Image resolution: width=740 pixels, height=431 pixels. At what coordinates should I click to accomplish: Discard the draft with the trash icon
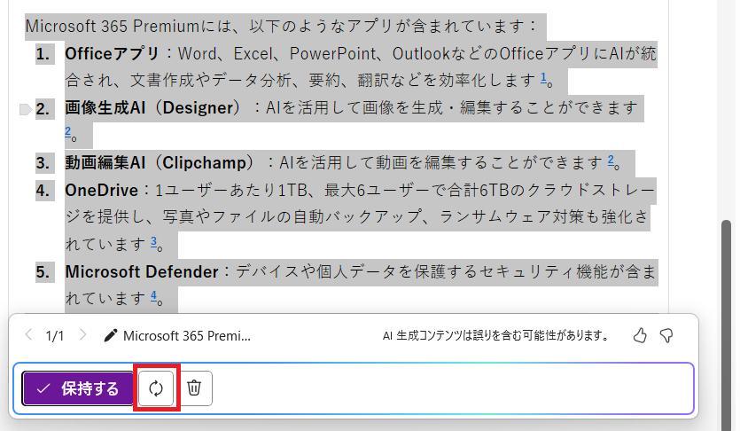tap(194, 388)
